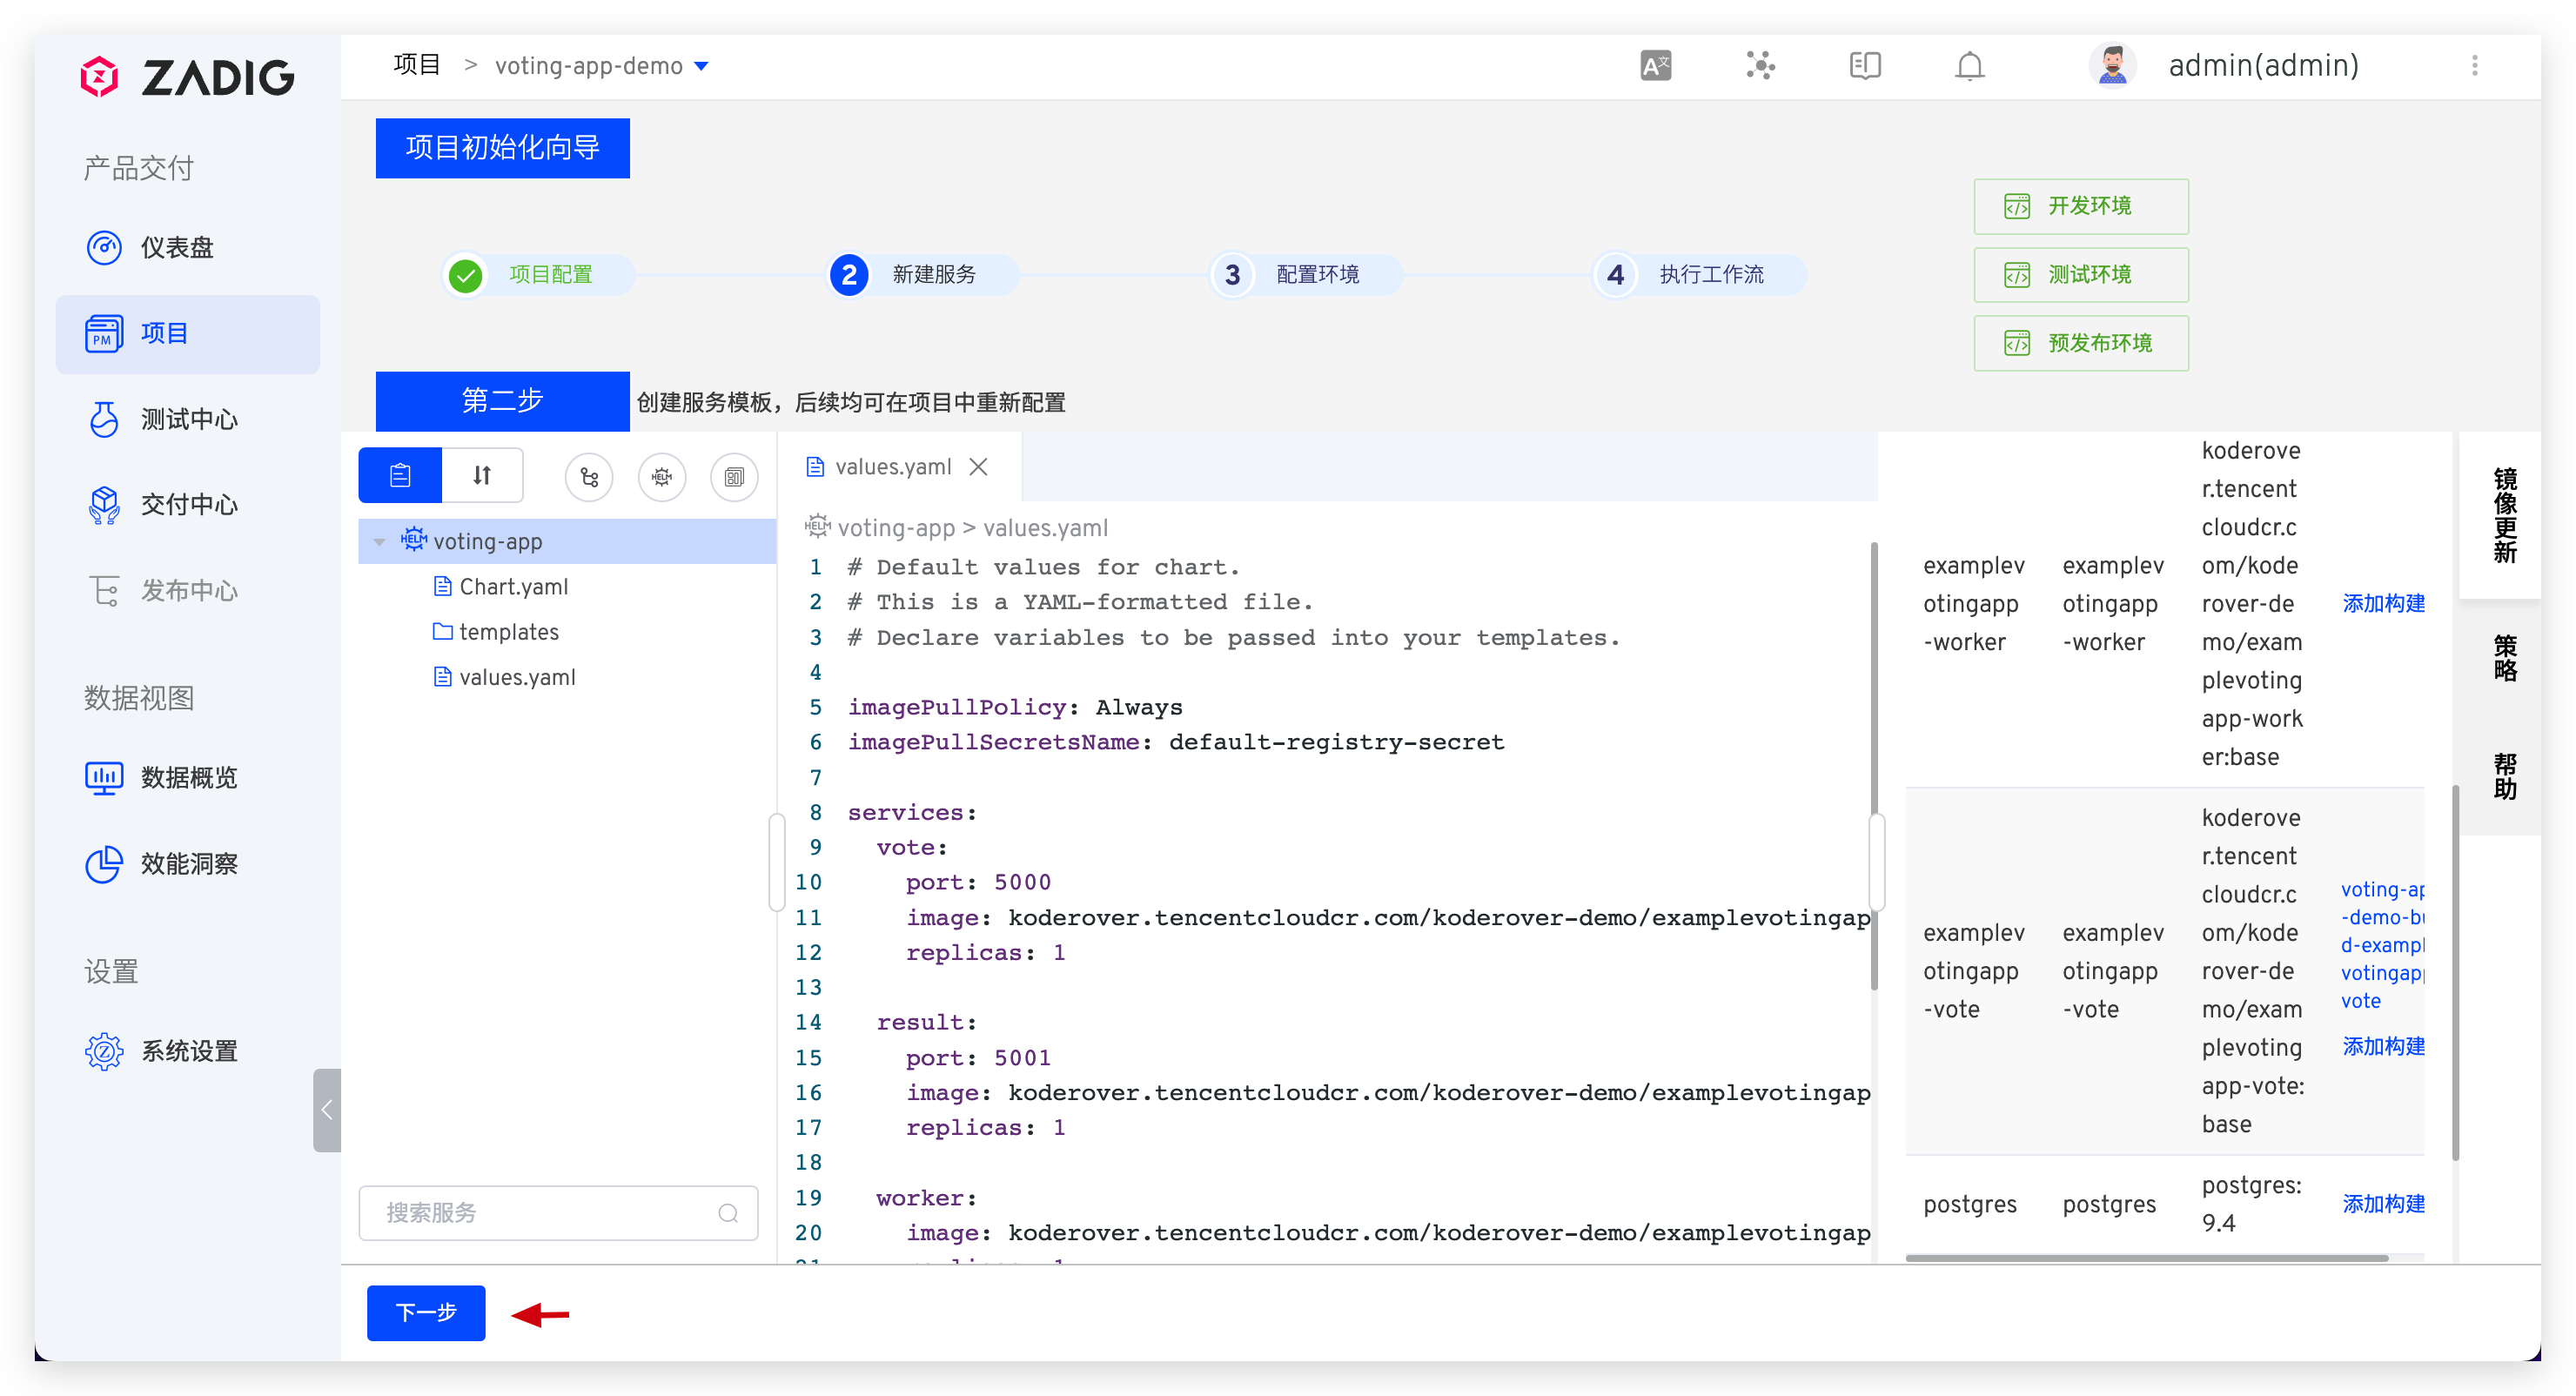Click the documentation book icon in header
Screen dimensions: 2576x1396
[x=1864, y=66]
